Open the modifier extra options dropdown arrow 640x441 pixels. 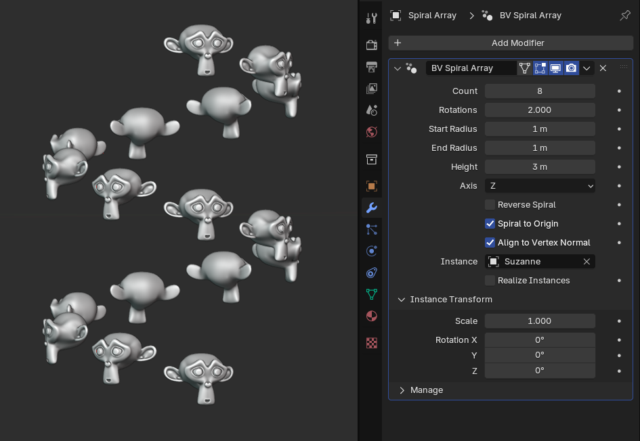586,68
